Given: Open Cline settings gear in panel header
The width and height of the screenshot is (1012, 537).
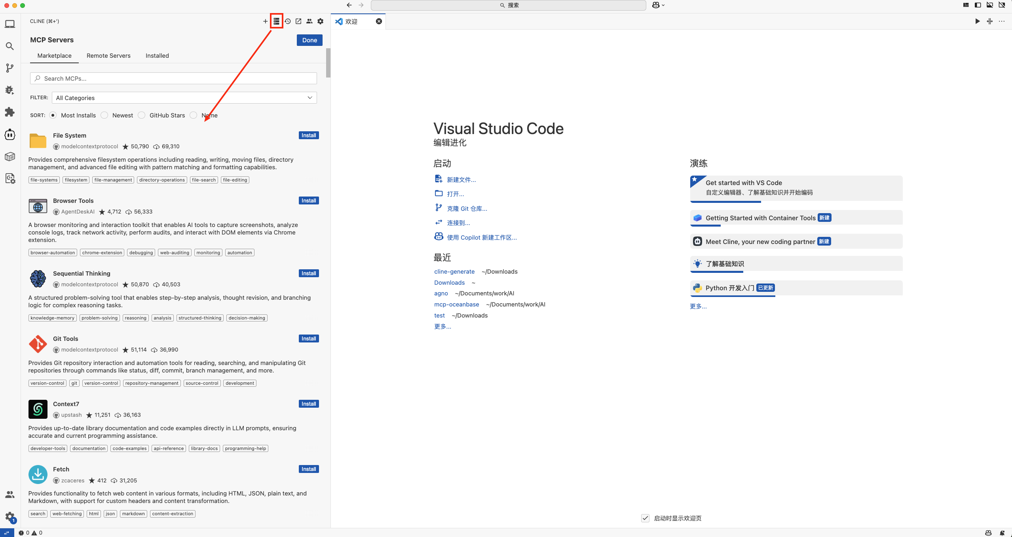Looking at the screenshot, I should (x=321, y=21).
